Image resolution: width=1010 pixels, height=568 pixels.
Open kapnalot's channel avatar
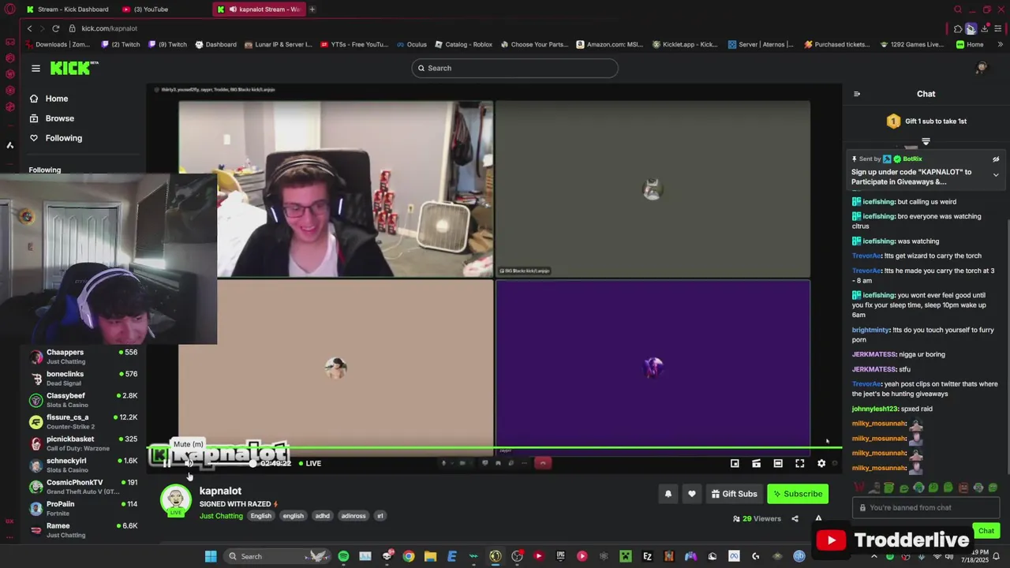click(176, 500)
